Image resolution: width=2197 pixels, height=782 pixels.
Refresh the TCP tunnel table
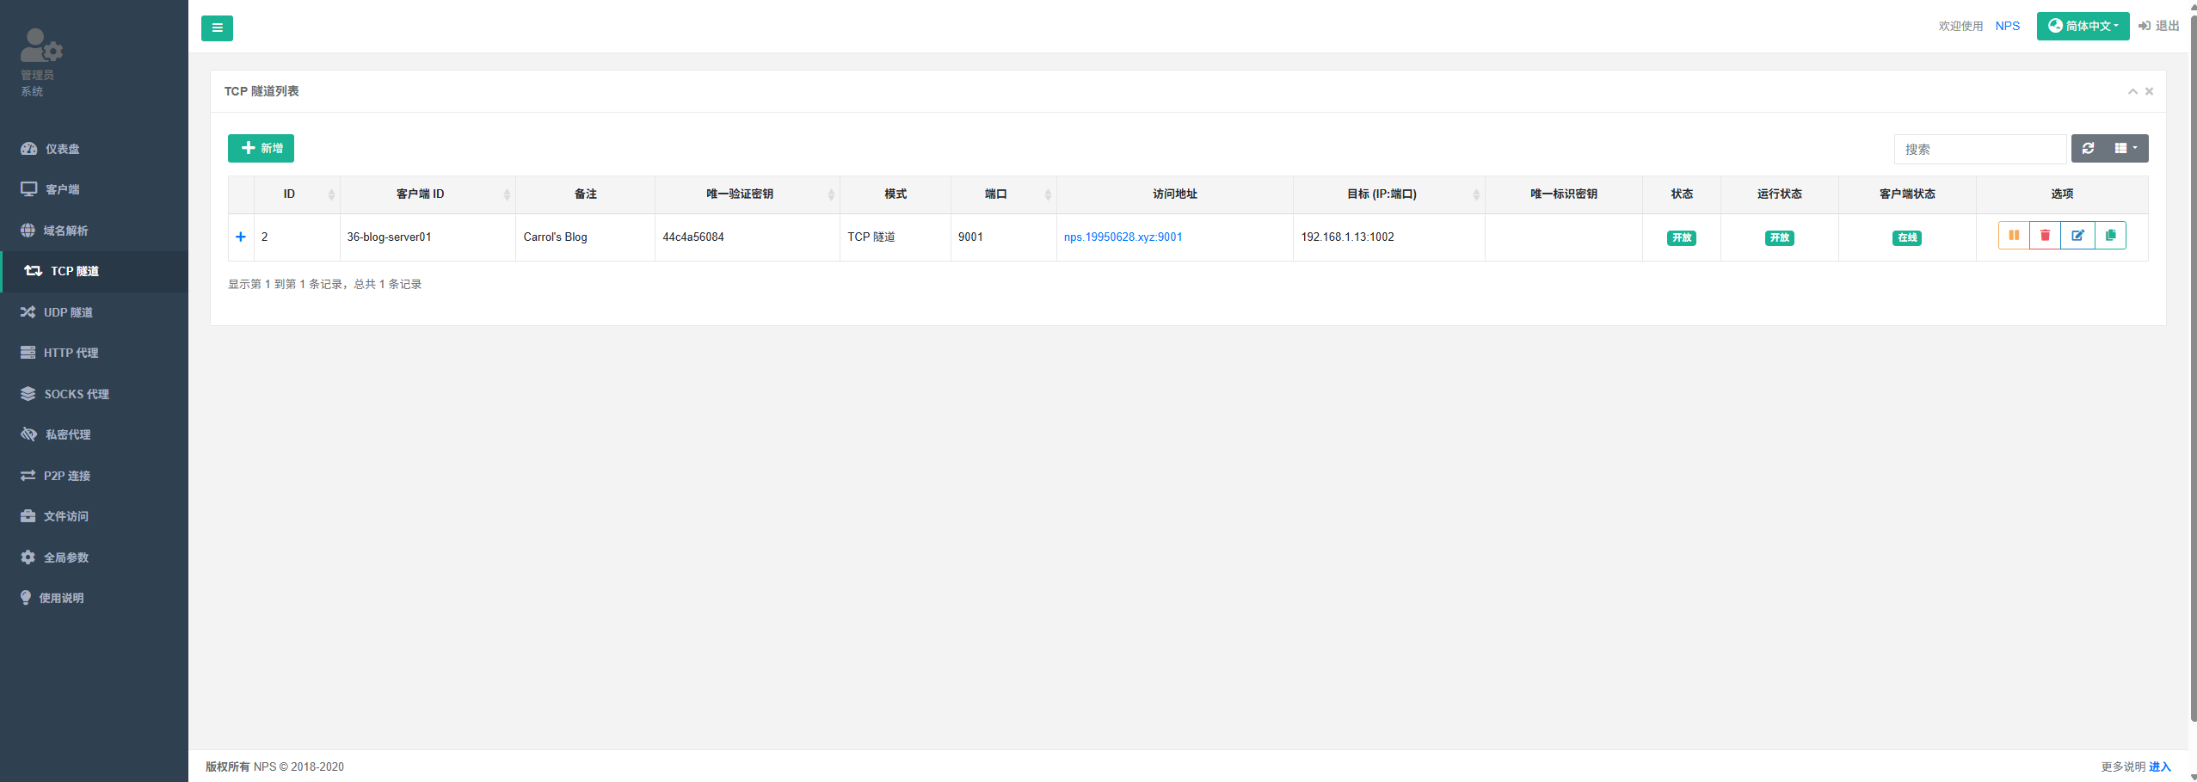[x=2088, y=149]
